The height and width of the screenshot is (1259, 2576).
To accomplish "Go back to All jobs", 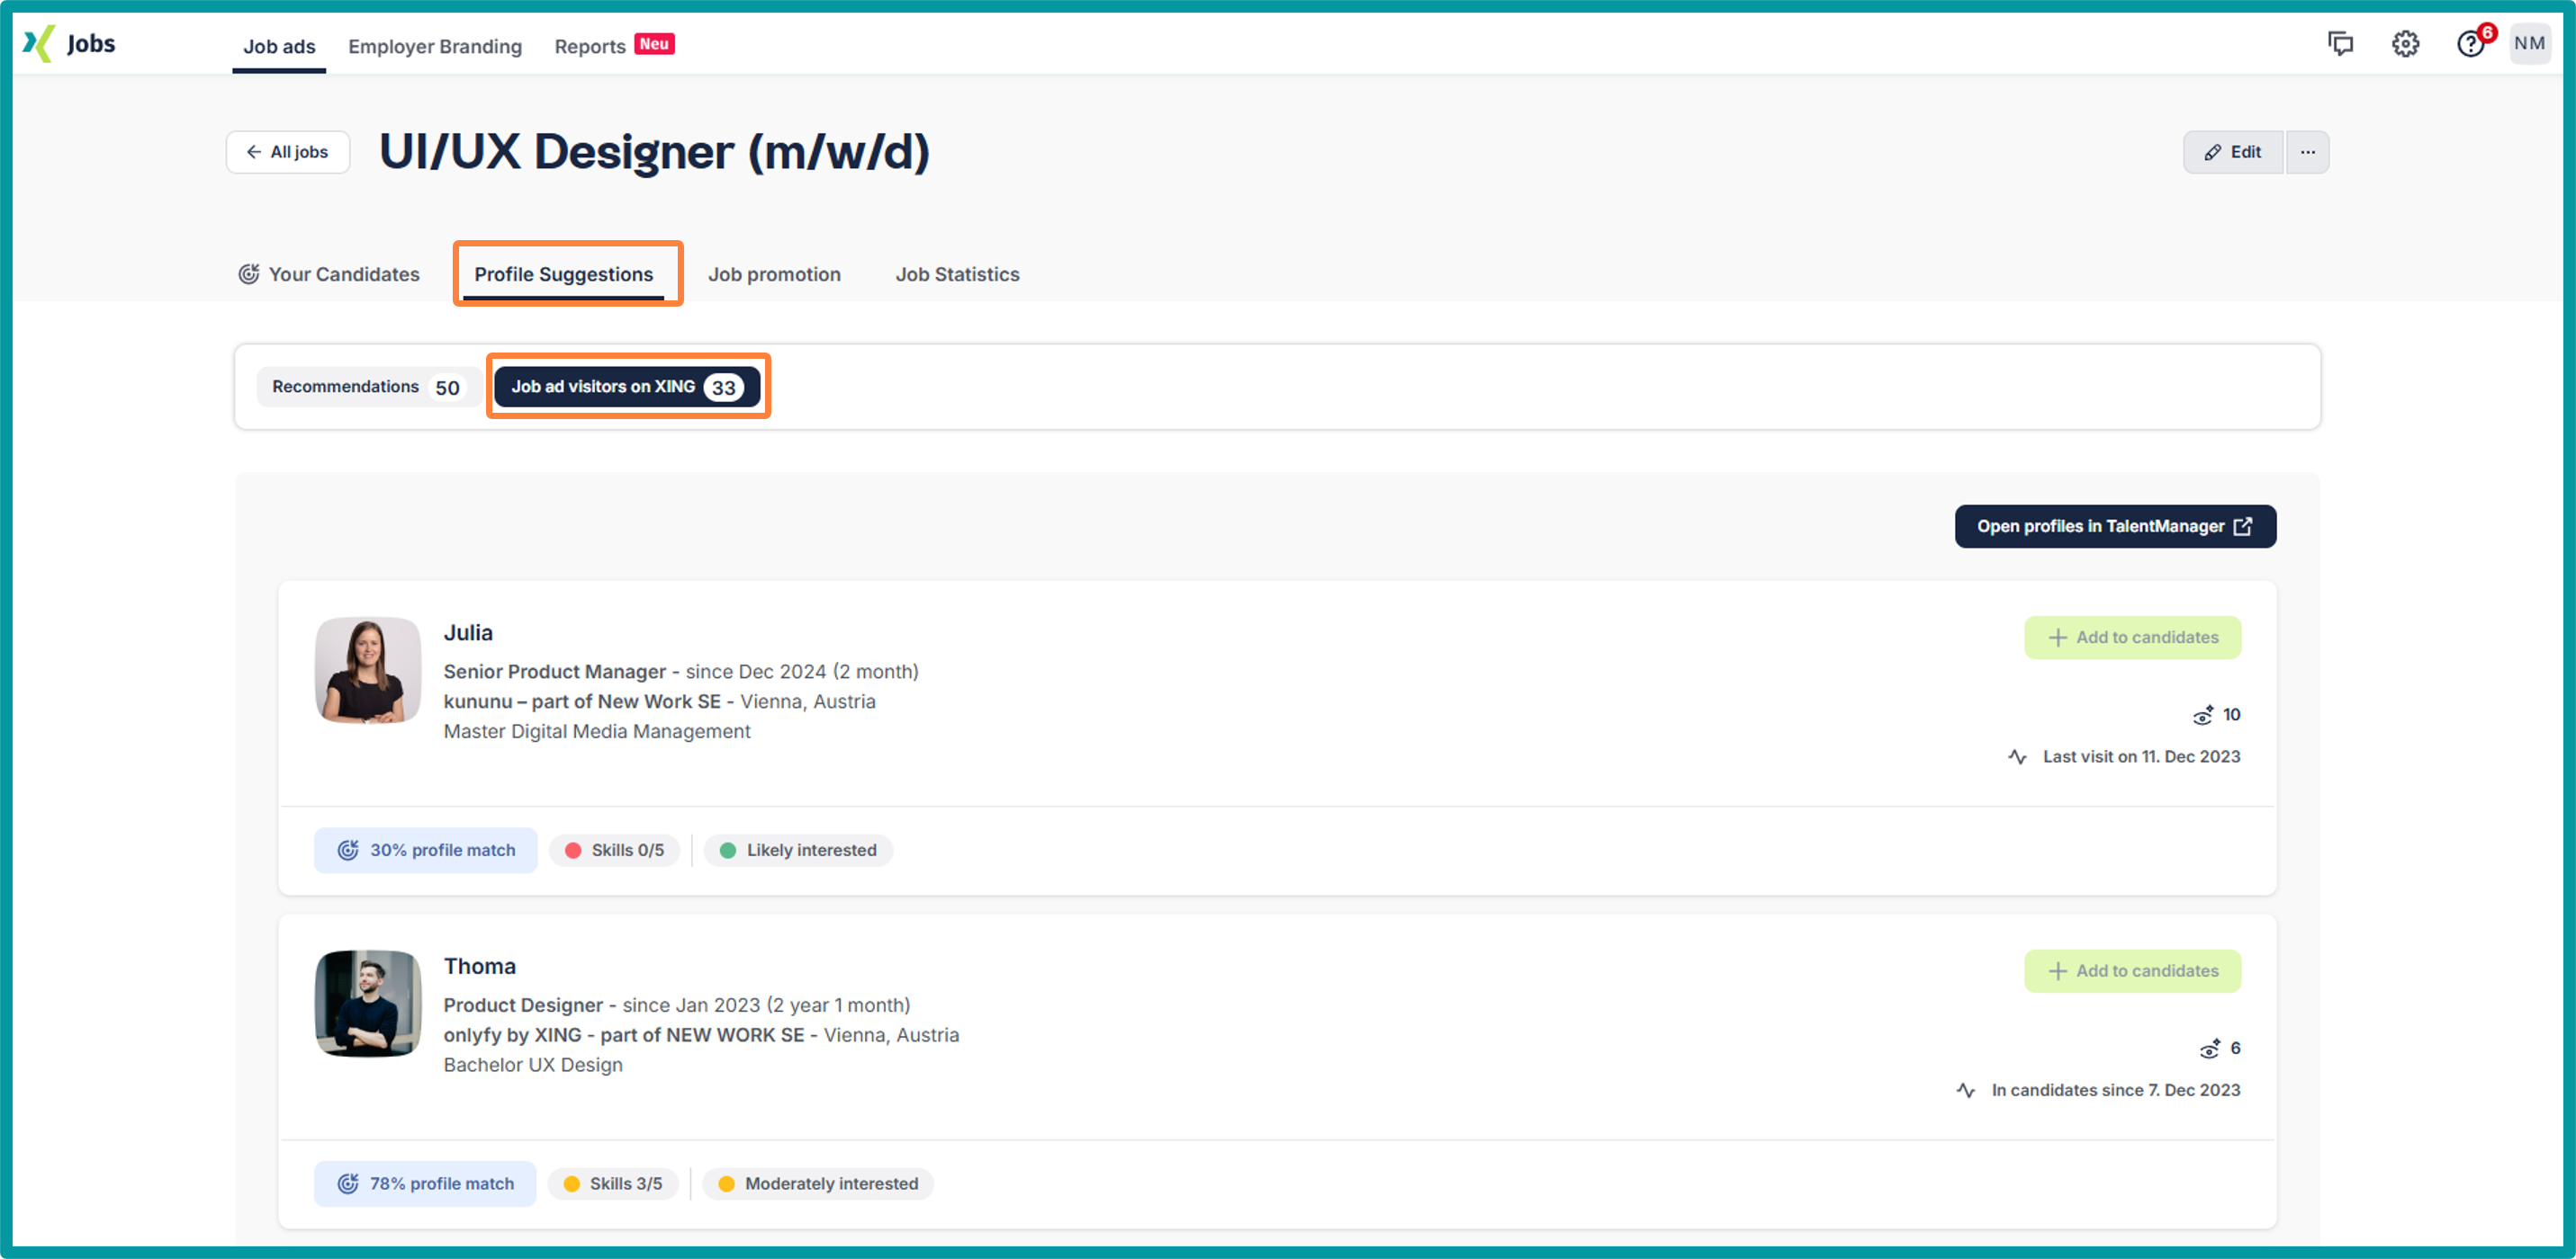I will [287, 152].
